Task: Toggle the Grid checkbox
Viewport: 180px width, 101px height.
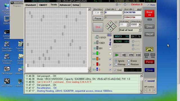Action: click(115, 70)
